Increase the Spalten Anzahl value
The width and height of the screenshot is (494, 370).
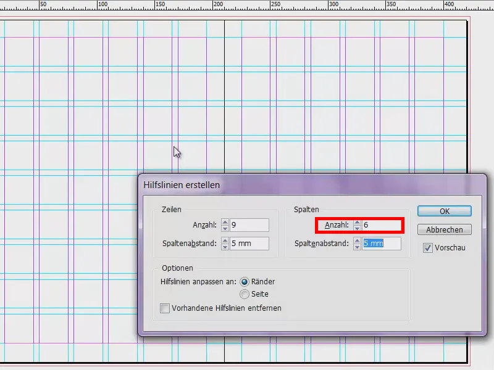[357, 222]
